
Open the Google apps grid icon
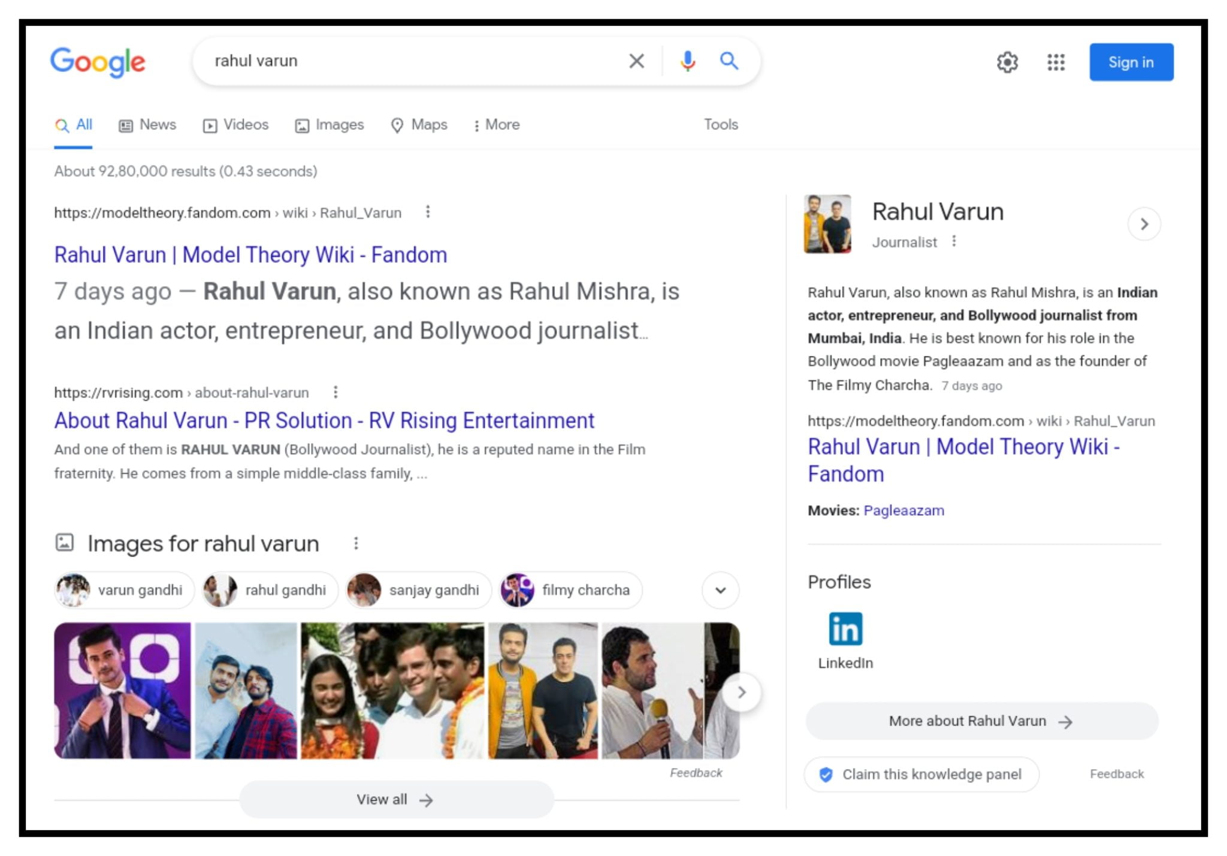1056,62
